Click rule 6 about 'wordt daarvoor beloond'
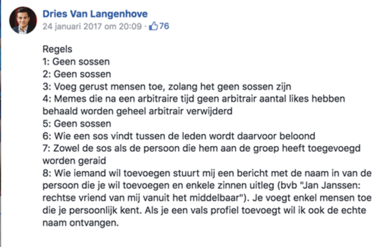The image size is (383, 247). pos(179,136)
